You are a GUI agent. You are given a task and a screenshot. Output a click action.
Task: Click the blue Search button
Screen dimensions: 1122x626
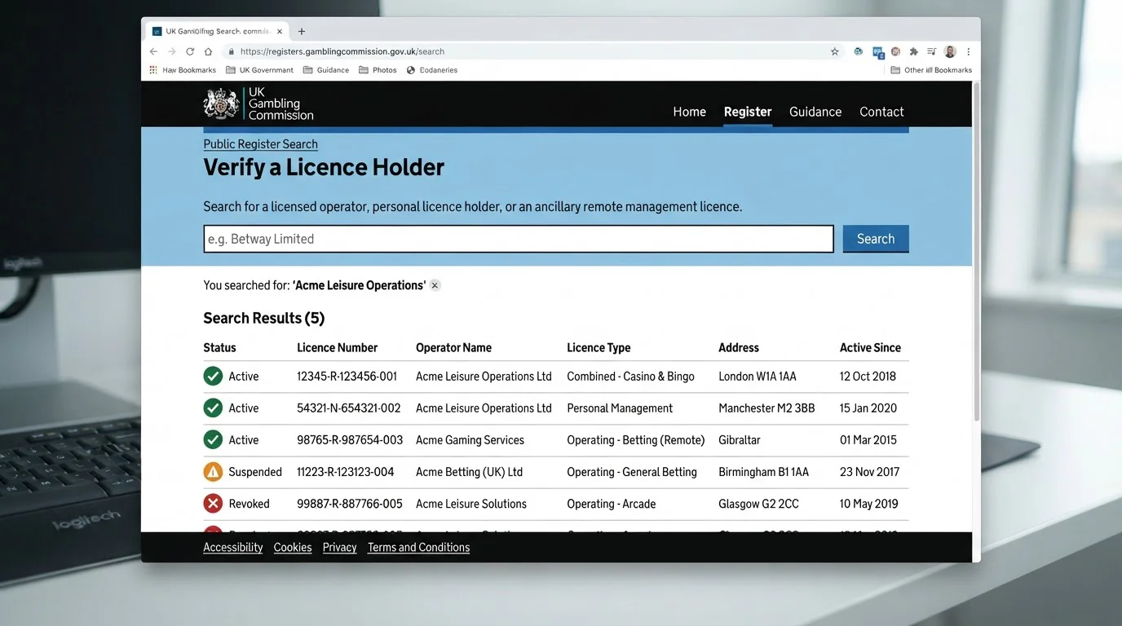pos(876,239)
